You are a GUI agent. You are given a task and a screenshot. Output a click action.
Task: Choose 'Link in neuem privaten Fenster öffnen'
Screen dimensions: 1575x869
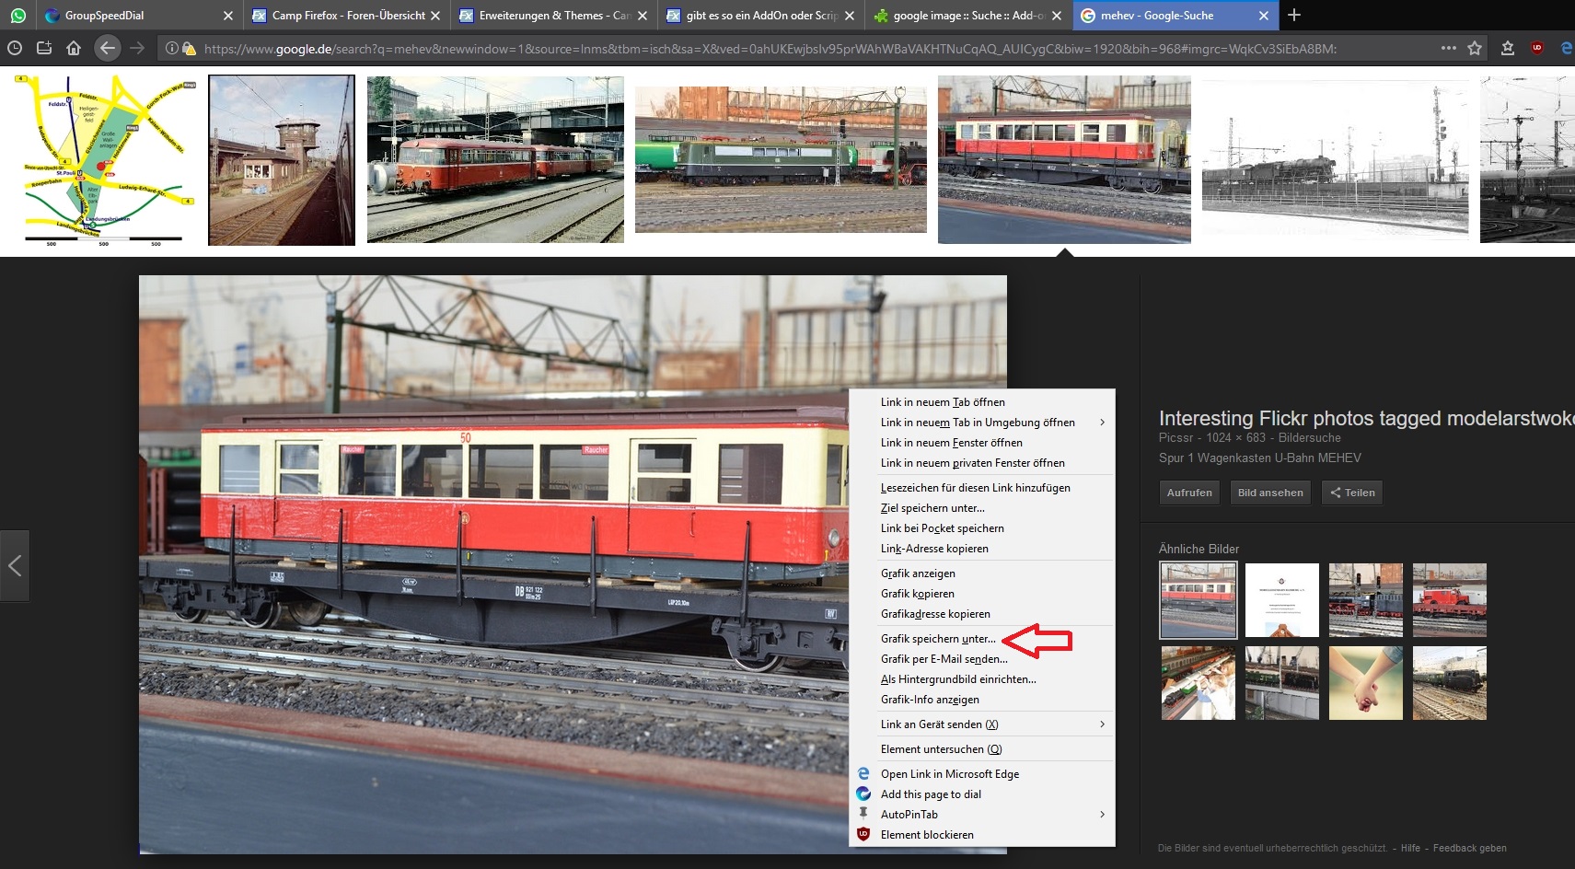tap(982, 463)
